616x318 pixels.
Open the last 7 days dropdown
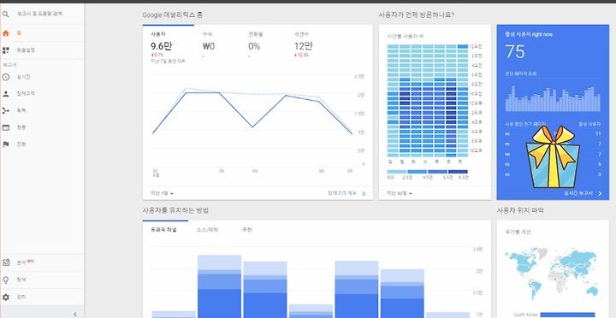[163, 193]
